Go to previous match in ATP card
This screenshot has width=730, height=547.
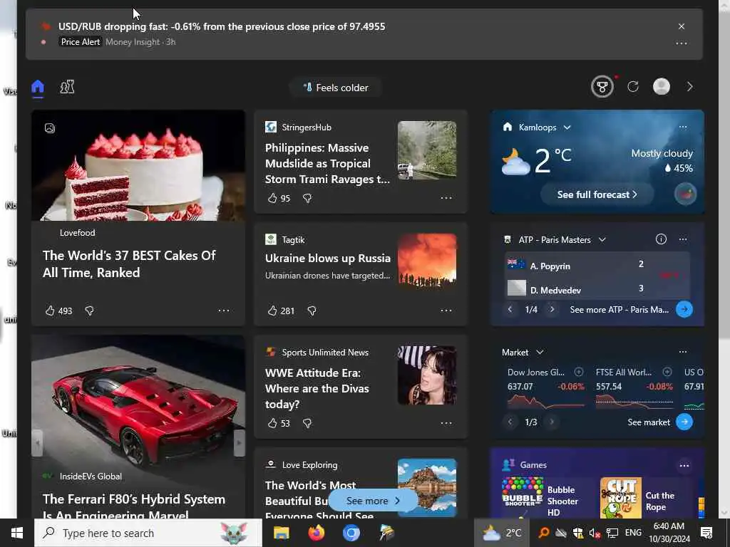510,309
